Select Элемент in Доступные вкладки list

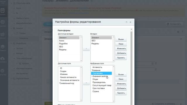tap(69, 38)
